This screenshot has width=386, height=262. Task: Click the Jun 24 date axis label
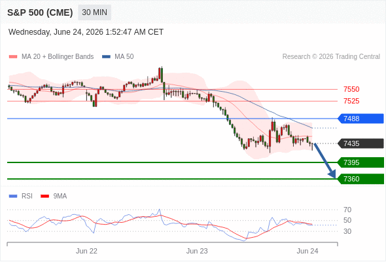pos(307,251)
